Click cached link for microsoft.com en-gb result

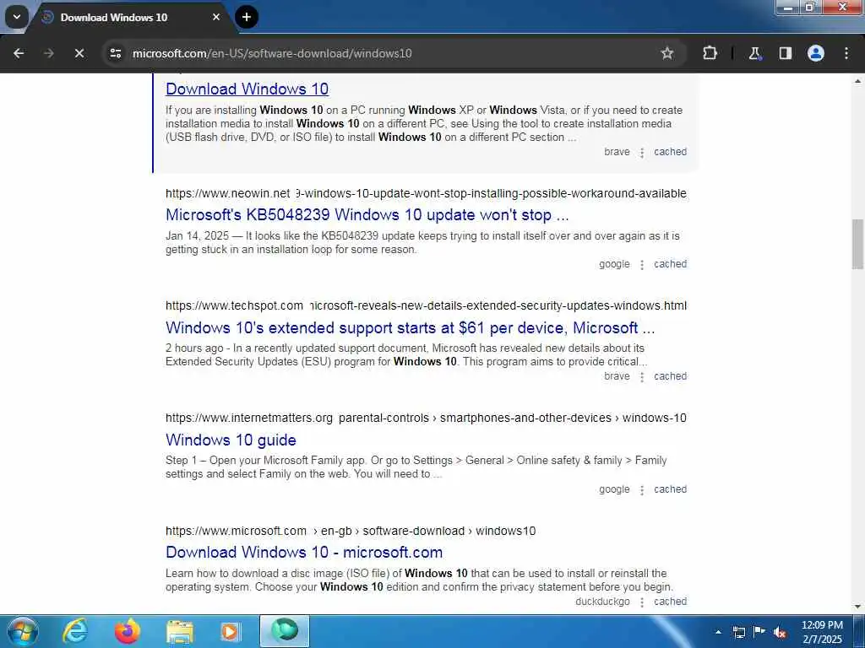670,602
